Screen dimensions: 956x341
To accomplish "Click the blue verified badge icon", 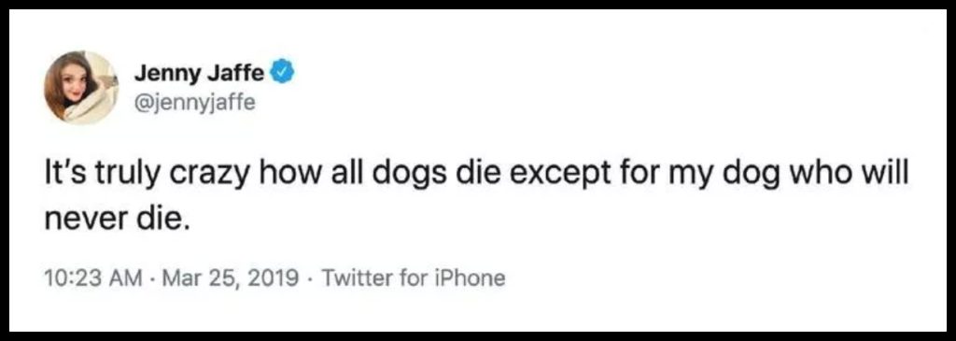I will [282, 75].
